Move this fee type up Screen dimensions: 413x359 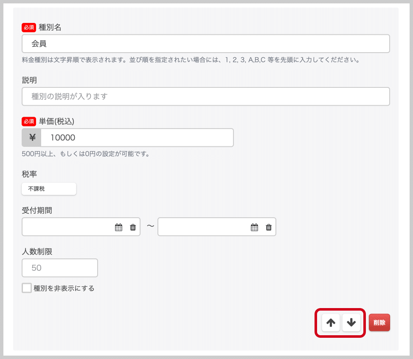(x=331, y=323)
